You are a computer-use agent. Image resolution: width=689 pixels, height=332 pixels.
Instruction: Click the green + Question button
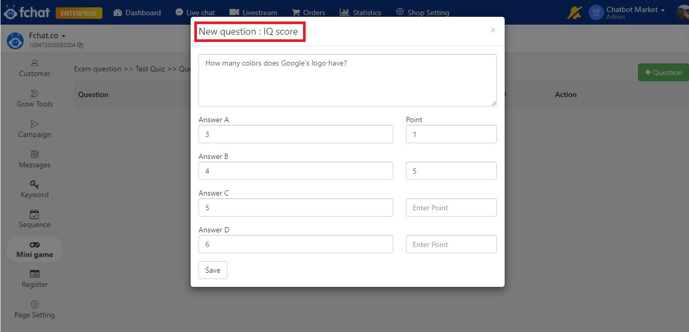coord(663,72)
